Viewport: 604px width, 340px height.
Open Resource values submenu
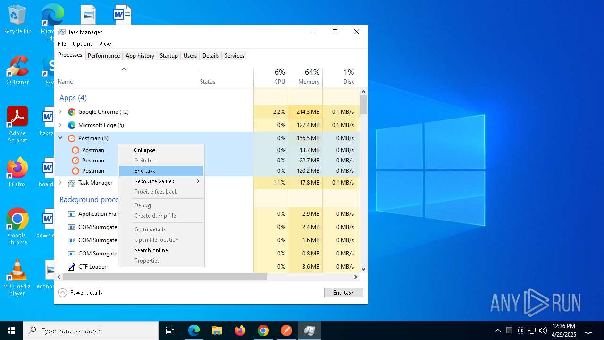pos(161,181)
